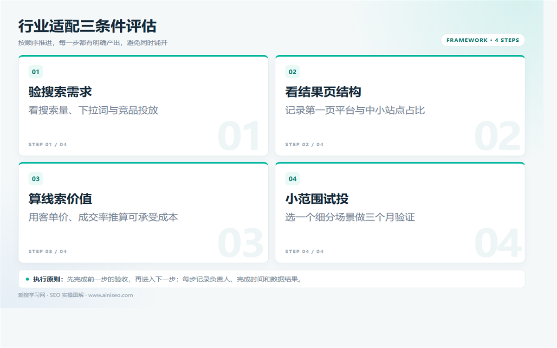Open the www.ainiseo.com footer link
This screenshot has height=348, width=557.
tap(110, 295)
